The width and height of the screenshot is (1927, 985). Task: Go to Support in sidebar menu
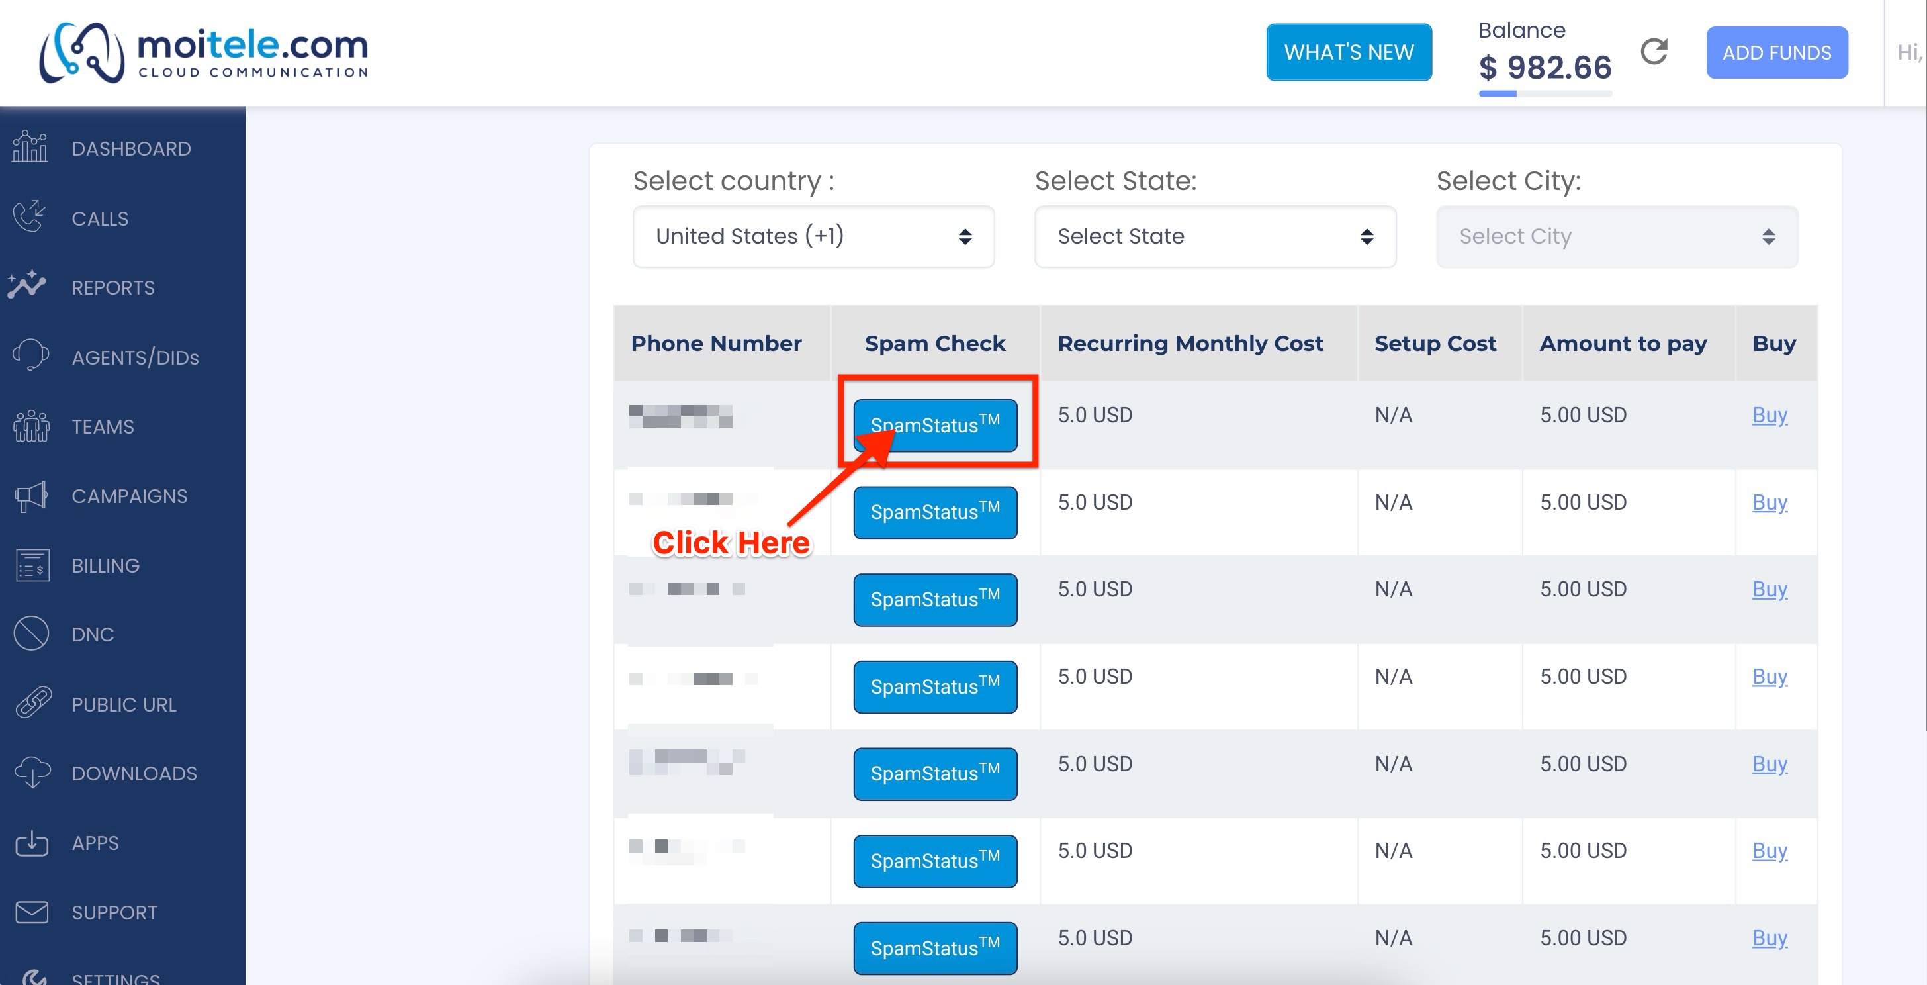[114, 912]
